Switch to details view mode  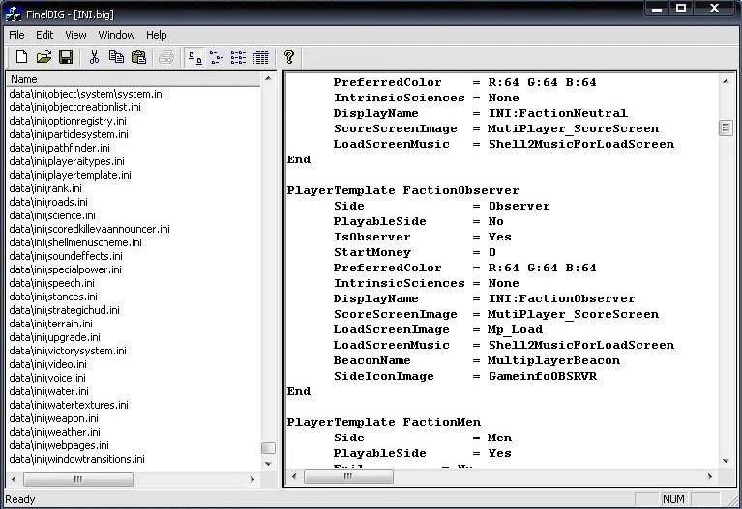[x=260, y=58]
